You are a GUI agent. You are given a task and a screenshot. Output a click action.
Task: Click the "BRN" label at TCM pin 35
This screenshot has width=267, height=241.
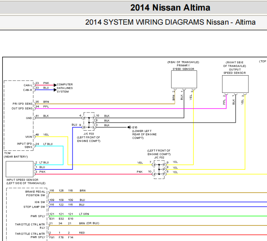tap(46, 102)
